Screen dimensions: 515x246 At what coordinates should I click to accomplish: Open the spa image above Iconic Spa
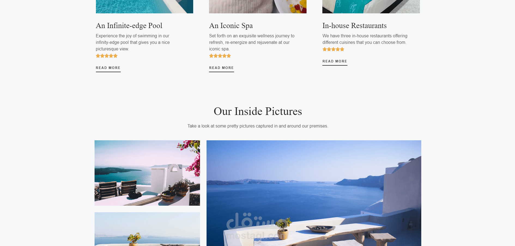click(258, 7)
